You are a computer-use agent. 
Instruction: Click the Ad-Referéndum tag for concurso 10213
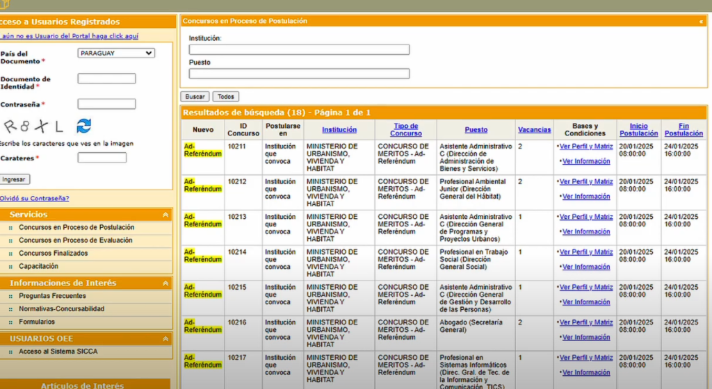[x=203, y=220]
